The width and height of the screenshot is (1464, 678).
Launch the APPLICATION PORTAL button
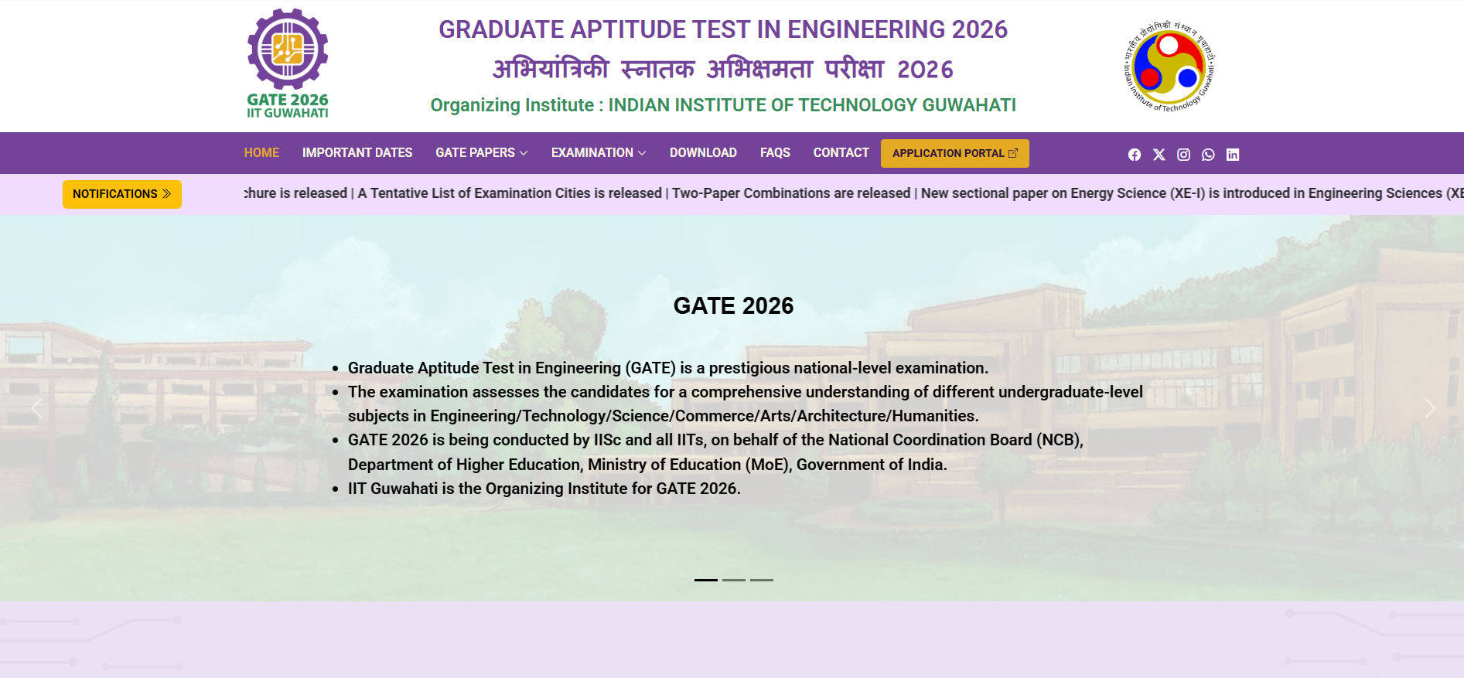pos(955,153)
